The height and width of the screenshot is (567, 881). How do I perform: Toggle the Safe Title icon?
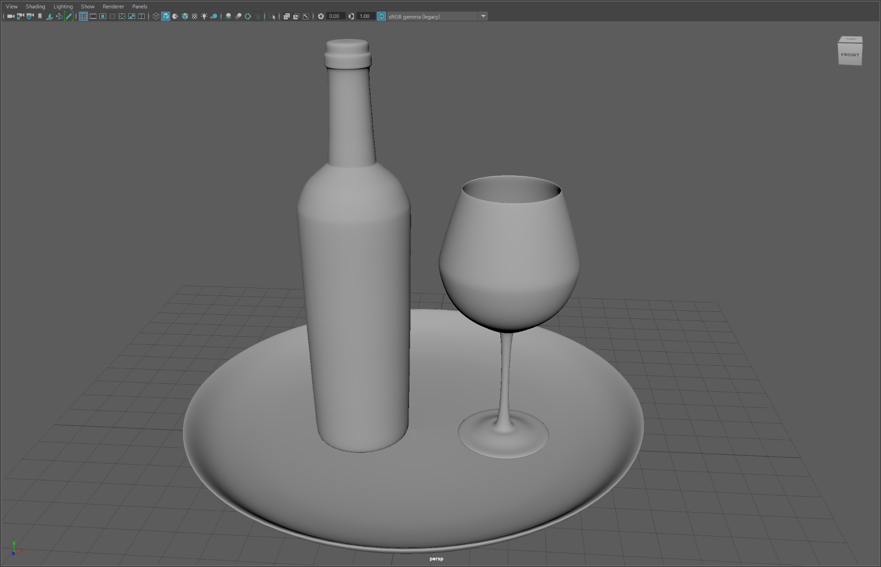(141, 16)
